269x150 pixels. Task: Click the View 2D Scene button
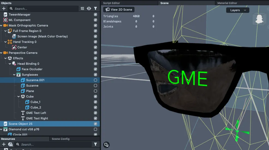click(119, 10)
